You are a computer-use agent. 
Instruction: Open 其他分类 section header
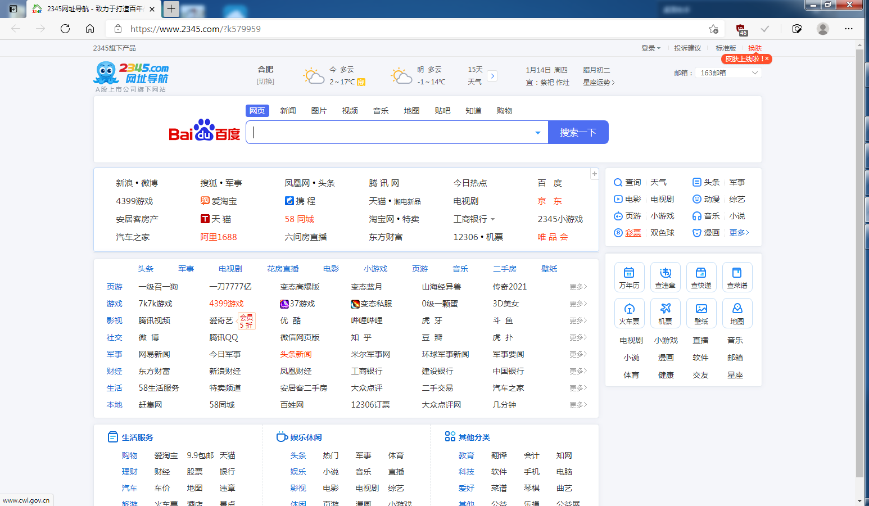tap(467, 437)
